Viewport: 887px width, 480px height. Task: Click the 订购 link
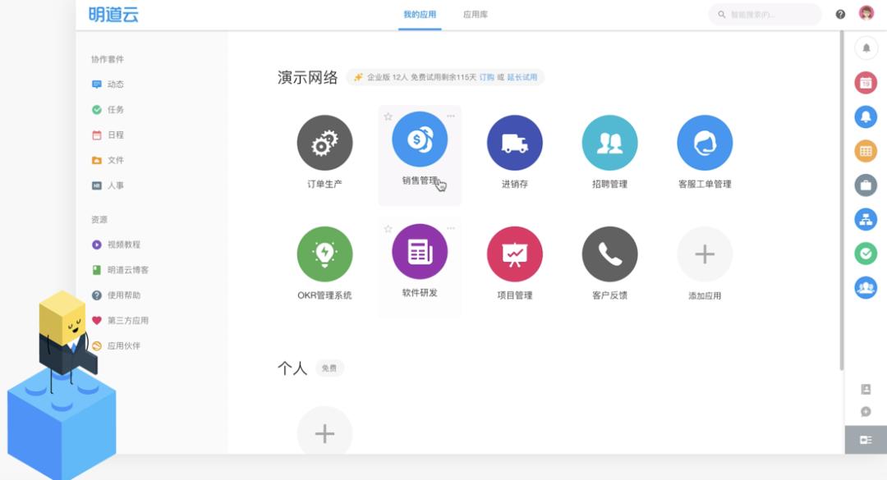click(x=486, y=77)
